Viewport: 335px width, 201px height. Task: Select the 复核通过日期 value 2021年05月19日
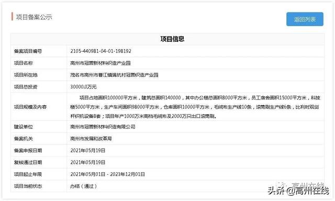(87, 162)
